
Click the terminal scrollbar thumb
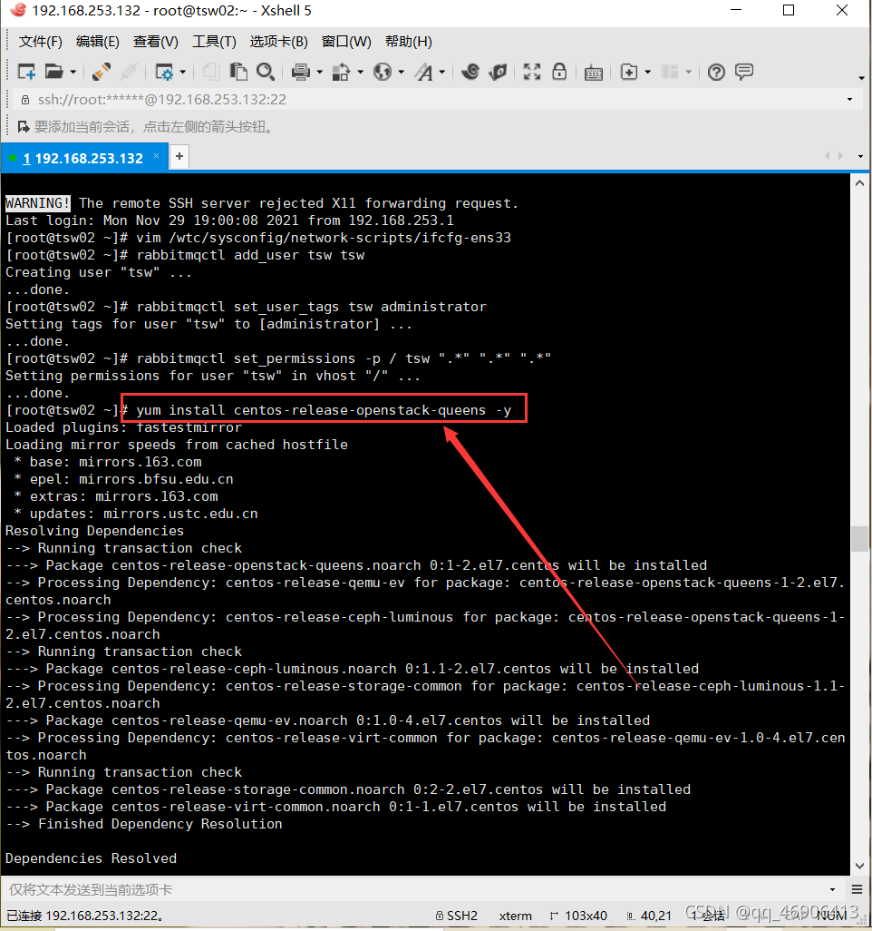[x=859, y=538]
